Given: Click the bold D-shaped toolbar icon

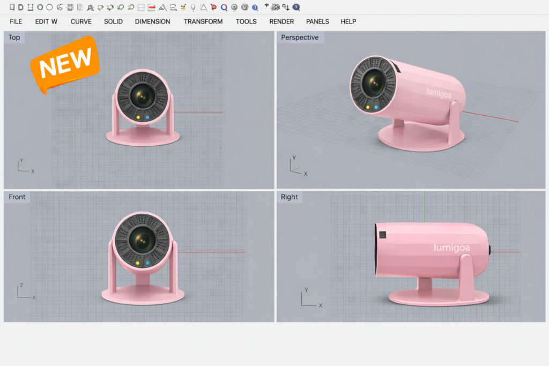Looking at the screenshot, I should [20, 8].
